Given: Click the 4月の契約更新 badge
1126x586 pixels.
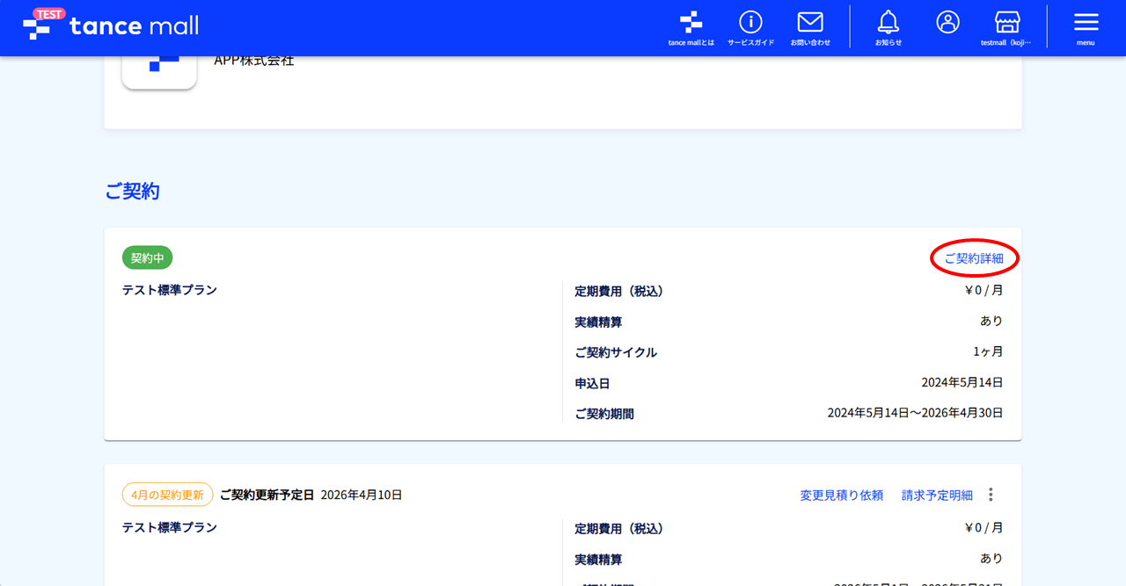Looking at the screenshot, I should [x=167, y=495].
